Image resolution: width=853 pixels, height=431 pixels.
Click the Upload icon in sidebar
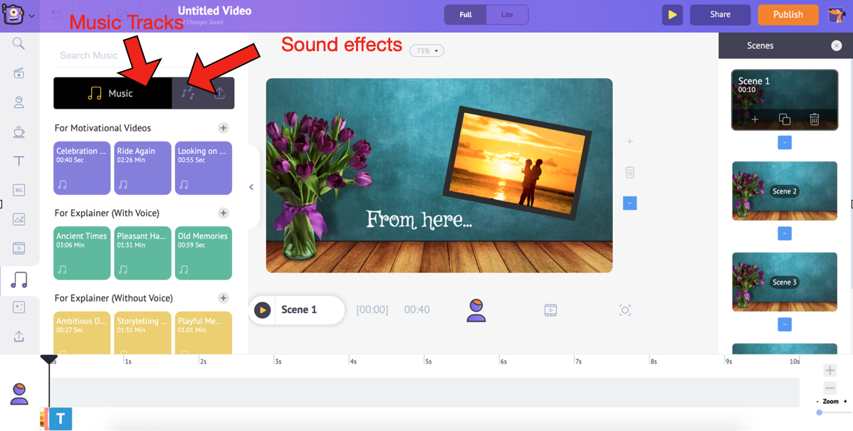(x=19, y=336)
